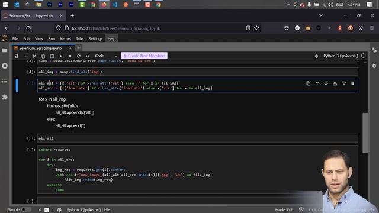Go back in the browser
Image resolution: width=379 pixels, height=213 pixels.
coord(7,28)
